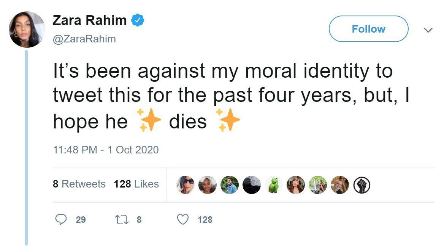Click the 11:48 PM - 1 Oct 2020 timestamp
The height and width of the screenshot is (247, 444).
tap(106, 150)
